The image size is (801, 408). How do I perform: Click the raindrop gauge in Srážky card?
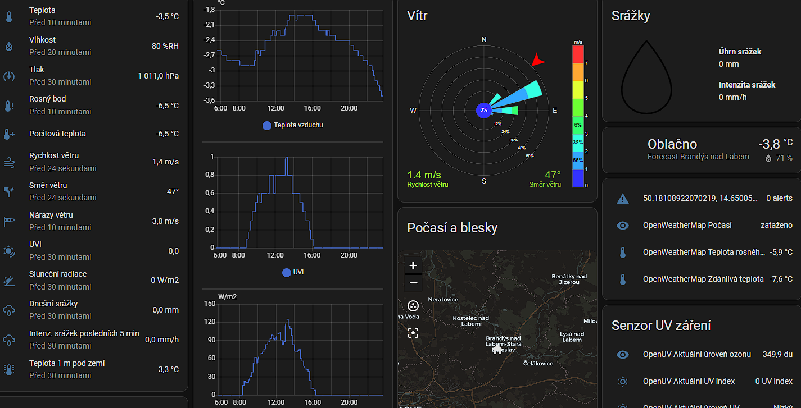(646, 77)
